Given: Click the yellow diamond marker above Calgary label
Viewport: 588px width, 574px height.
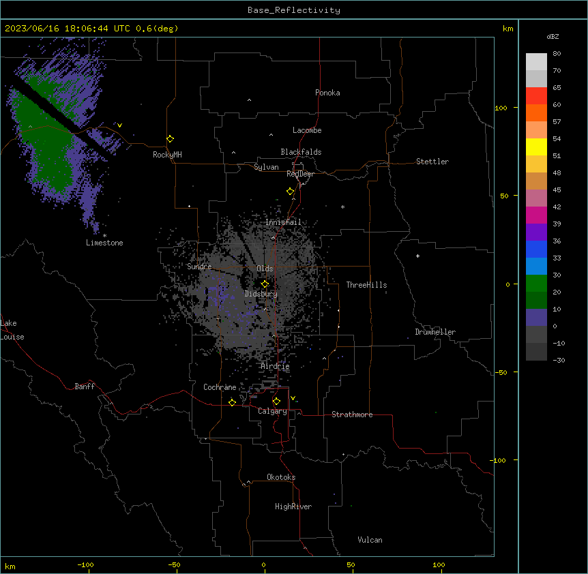Looking at the screenshot, I should [x=276, y=402].
